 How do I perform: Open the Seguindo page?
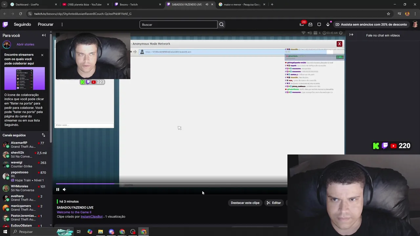tap(22, 24)
